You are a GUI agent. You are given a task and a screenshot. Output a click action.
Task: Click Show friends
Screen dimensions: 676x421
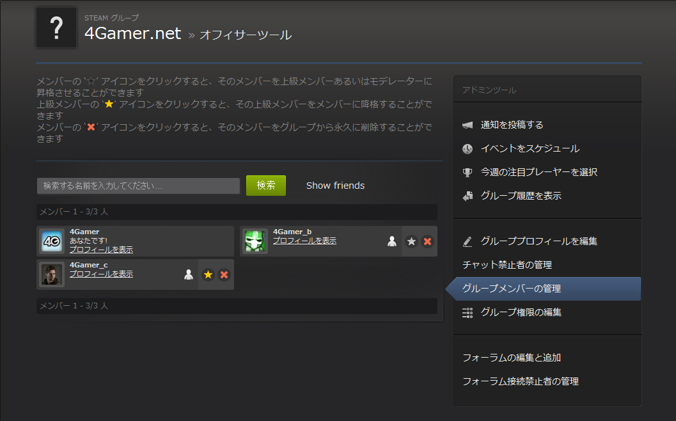335,186
